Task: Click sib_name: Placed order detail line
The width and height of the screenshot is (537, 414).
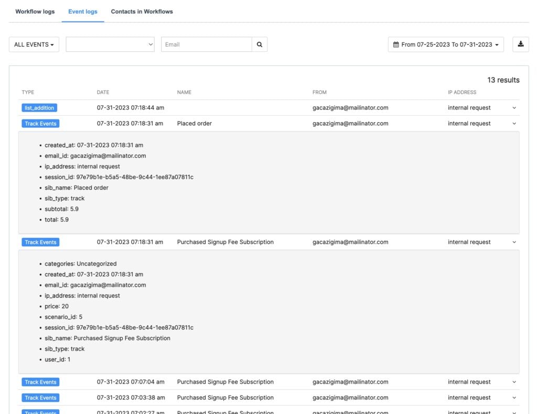Action: click(x=77, y=188)
